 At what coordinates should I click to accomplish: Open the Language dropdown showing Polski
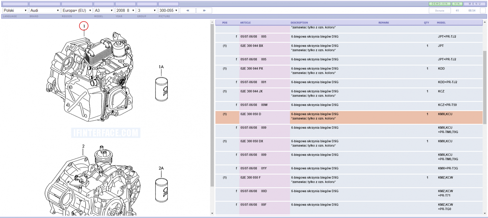point(15,10)
